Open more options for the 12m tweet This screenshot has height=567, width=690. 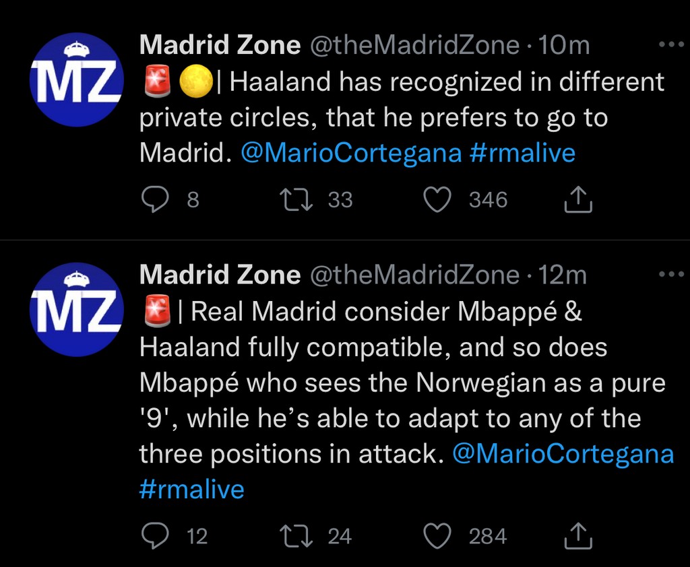pos(670,275)
